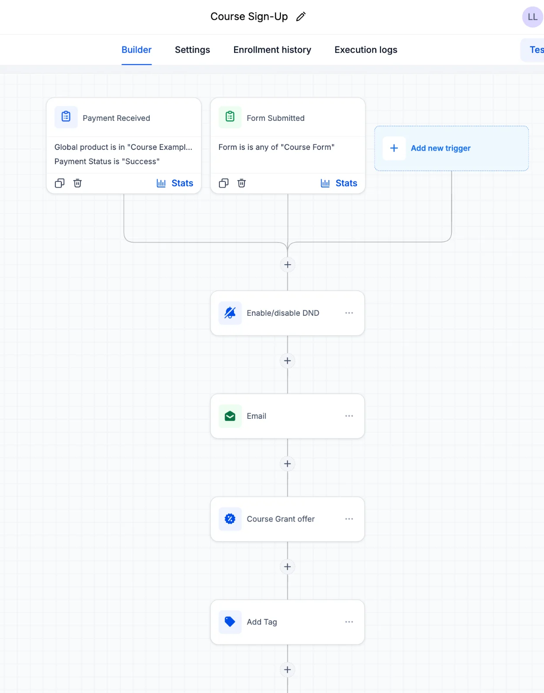Duplicate the Payment Received trigger
Viewport: 544px width, 693px height.
[60, 183]
